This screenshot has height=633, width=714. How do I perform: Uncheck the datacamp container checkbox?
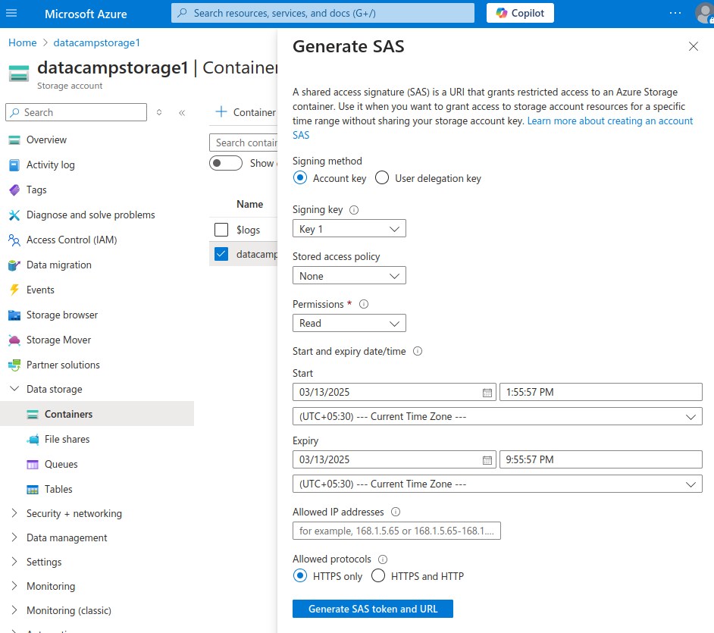click(x=221, y=254)
